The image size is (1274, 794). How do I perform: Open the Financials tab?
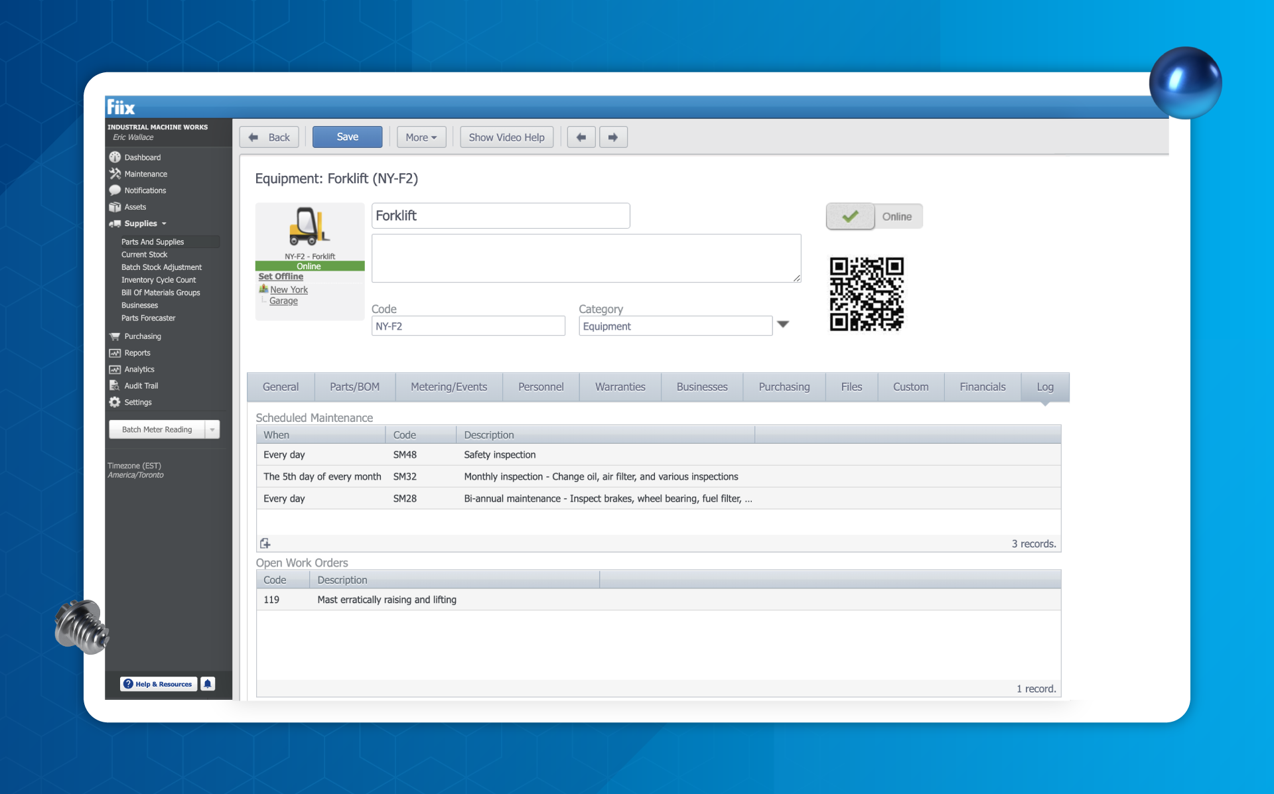coord(982,387)
